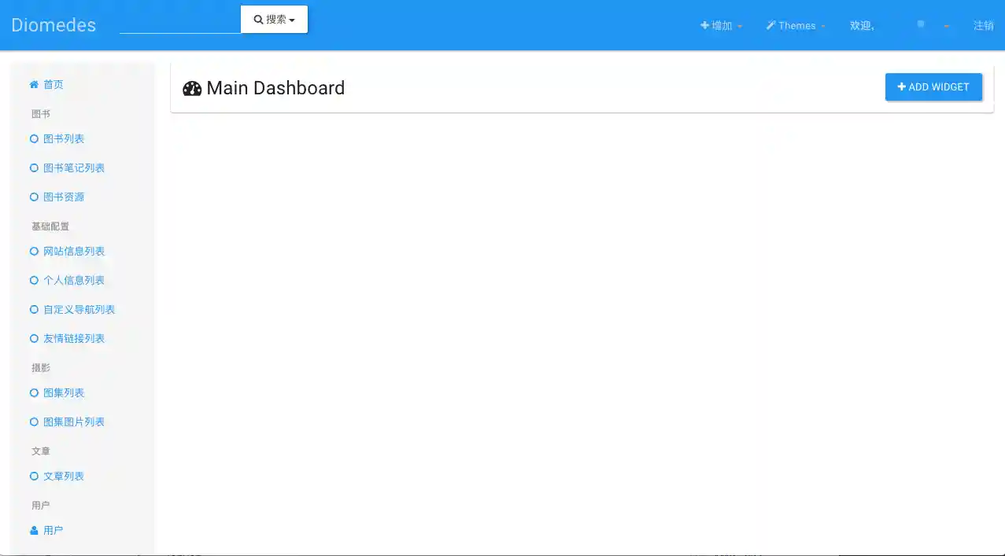The image size is (1005, 556).
Task: Select 注销 to log out
Action: [983, 25]
